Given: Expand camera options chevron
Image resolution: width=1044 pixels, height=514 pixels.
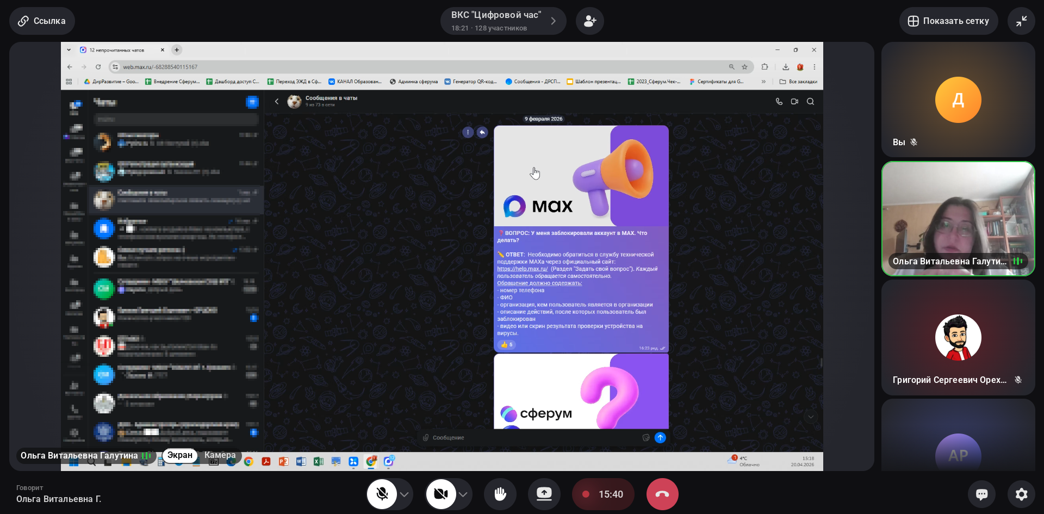Looking at the screenshot, I should click(x=463, y=494).
